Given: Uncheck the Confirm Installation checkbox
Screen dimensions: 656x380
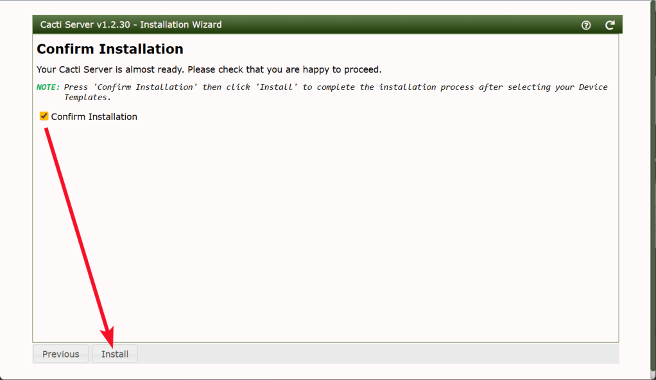Looking at the screenshot, I should [x=44, y=116].
